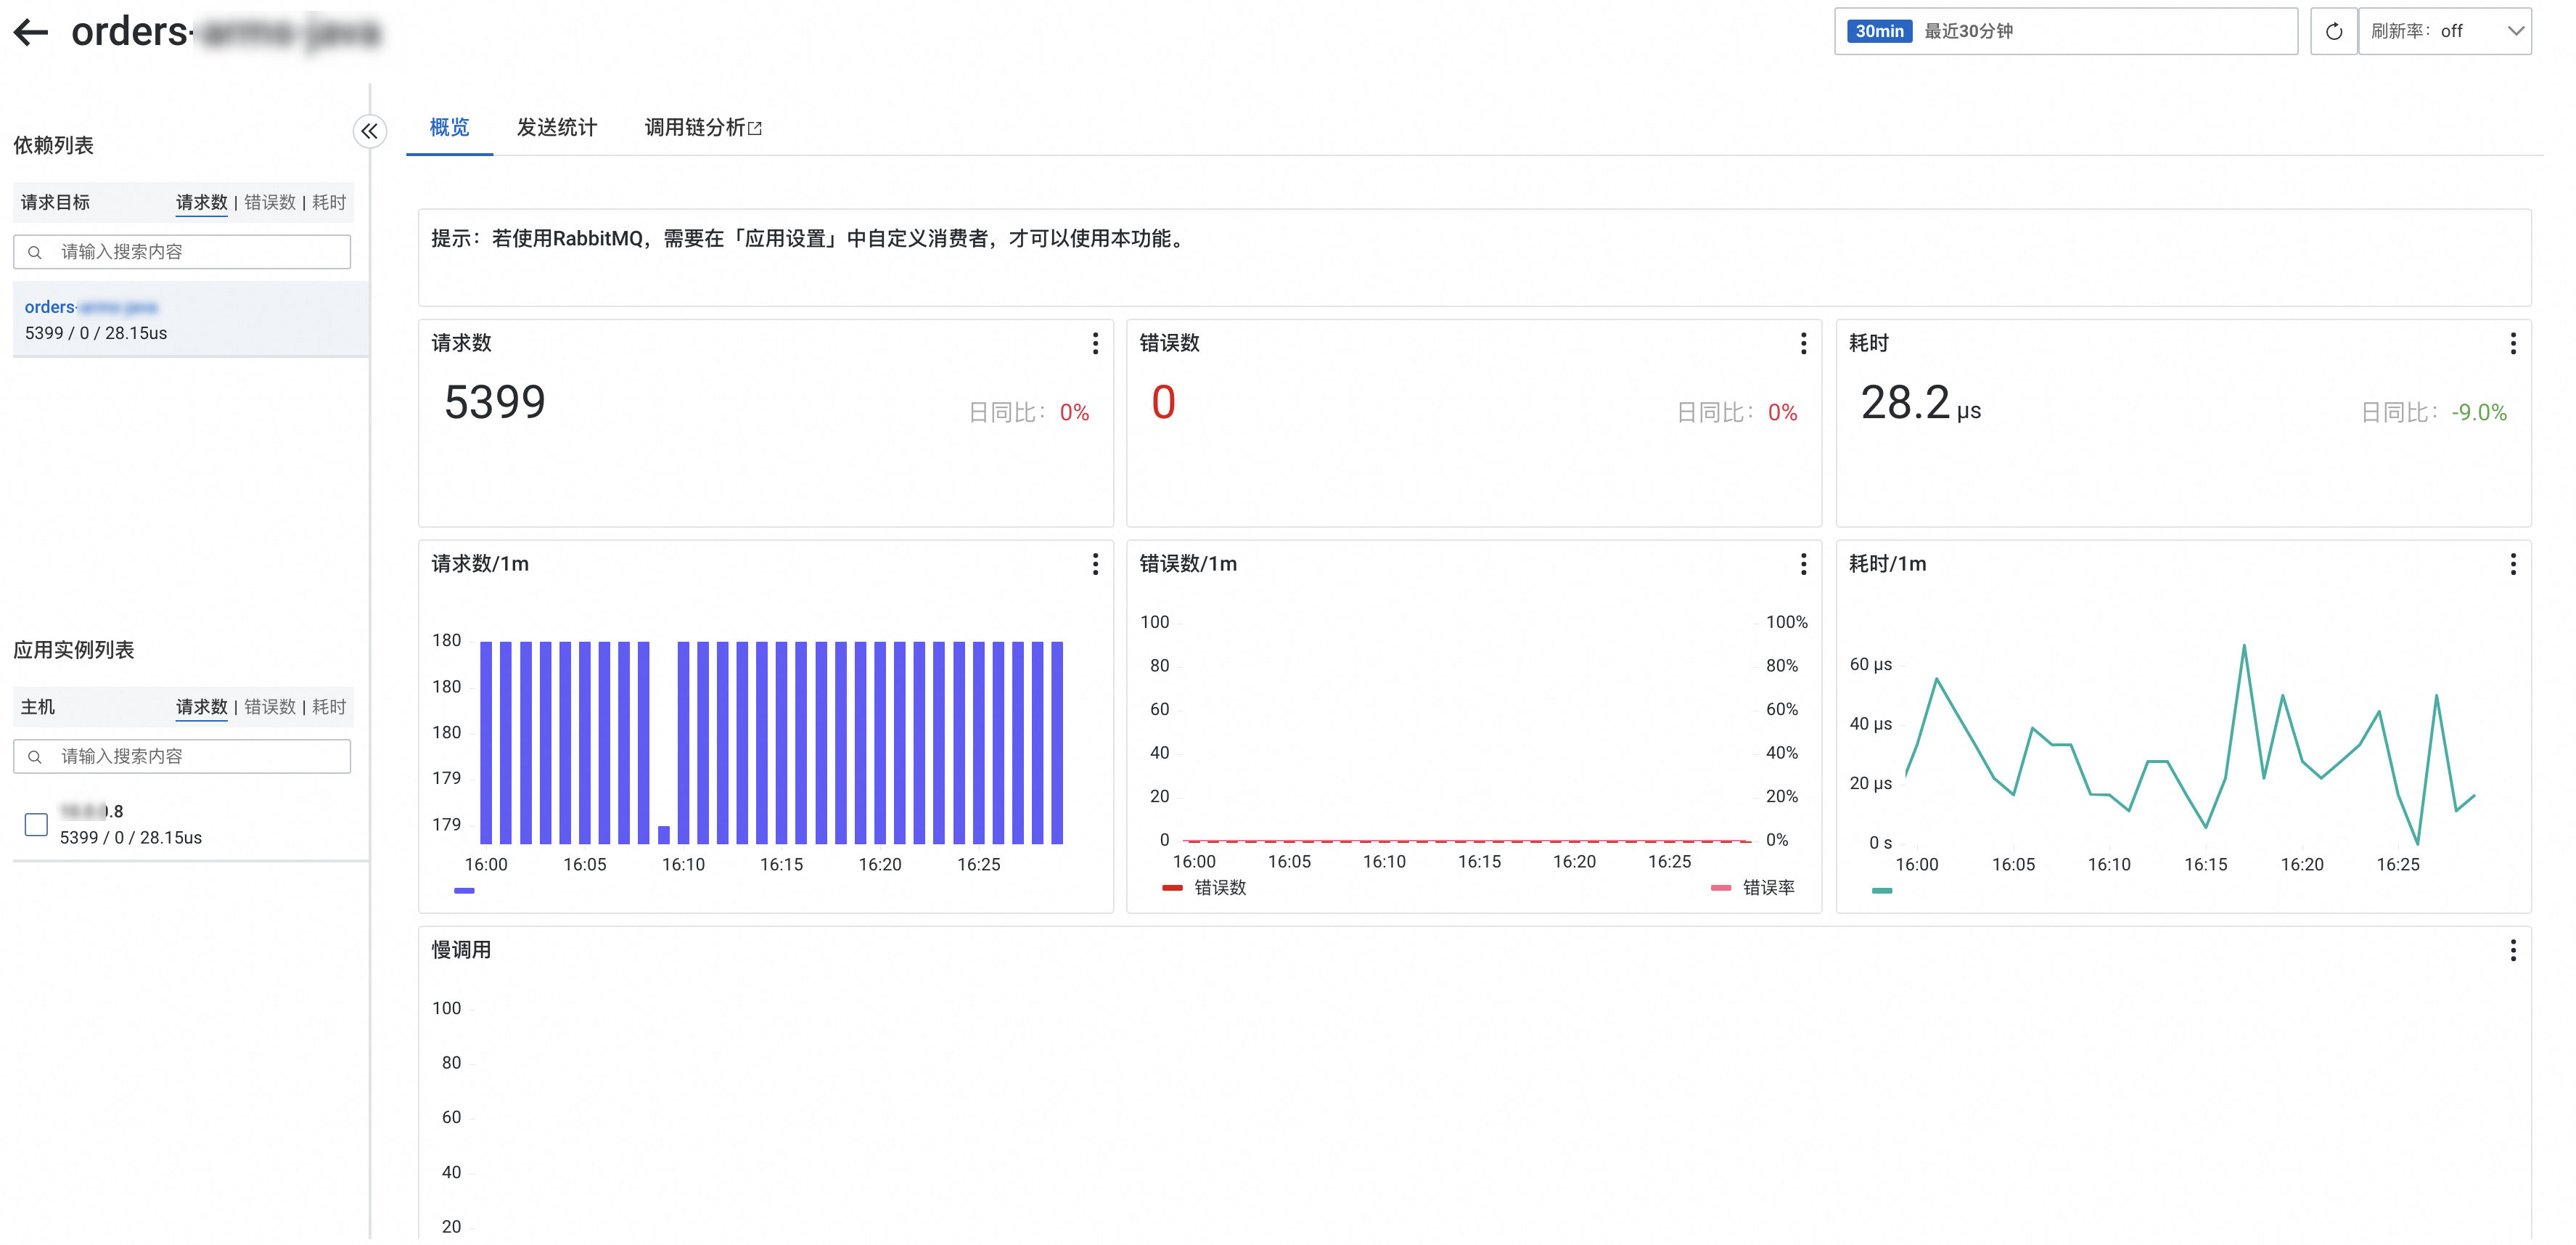Open the 30min time range selector
Viewport: 2576px width, 1245px height.
[2065, 32]
